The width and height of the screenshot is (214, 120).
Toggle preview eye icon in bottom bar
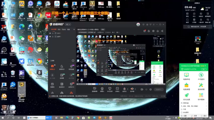coord(146,89)
